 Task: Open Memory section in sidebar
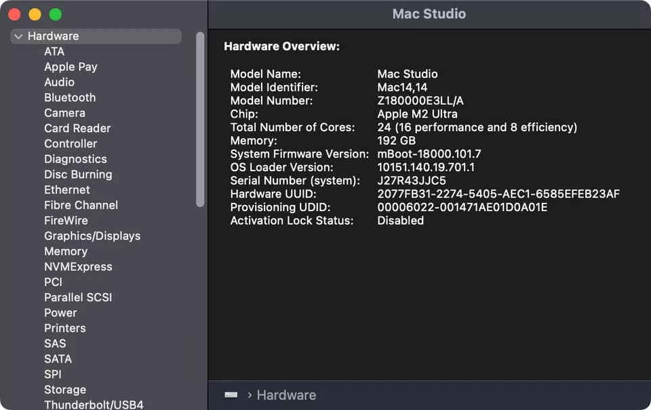(66, 252)
